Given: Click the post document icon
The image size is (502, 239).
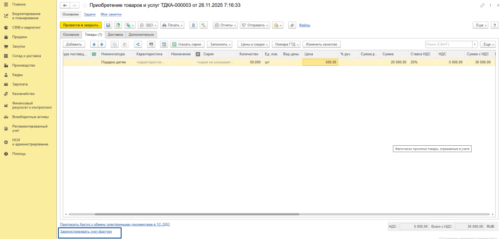Looking at the screenshot, I should click(118, 25).
